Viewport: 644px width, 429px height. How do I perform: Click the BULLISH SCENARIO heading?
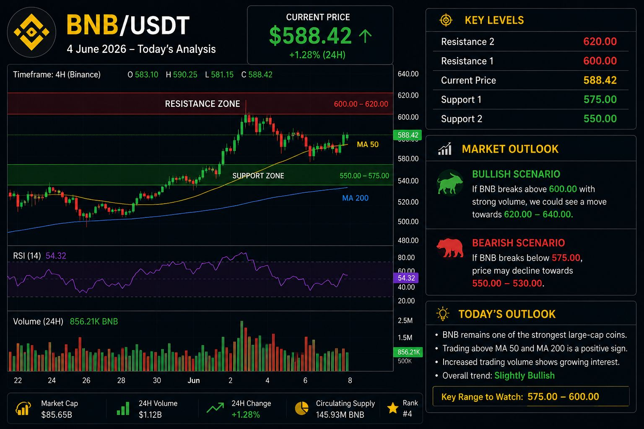pyautogui.click(x=516, y=174)
